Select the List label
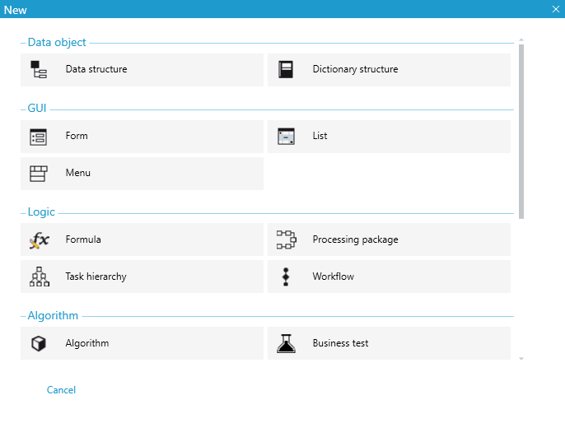 pos(320,136)
